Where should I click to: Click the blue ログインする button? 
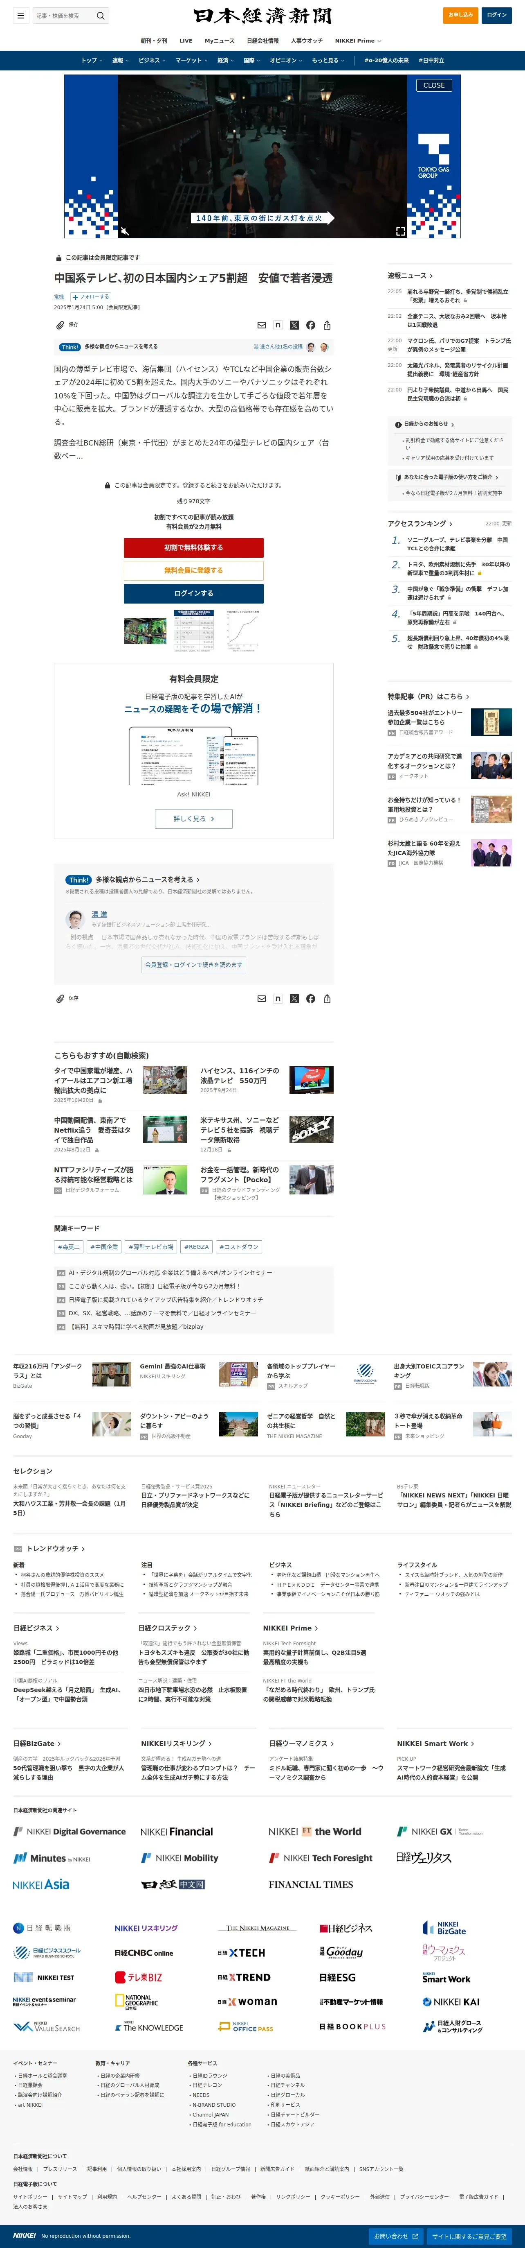pyautogui.click(x=194, y=593)
